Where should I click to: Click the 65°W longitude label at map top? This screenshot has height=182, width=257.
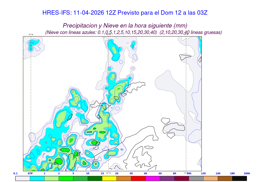31,34
